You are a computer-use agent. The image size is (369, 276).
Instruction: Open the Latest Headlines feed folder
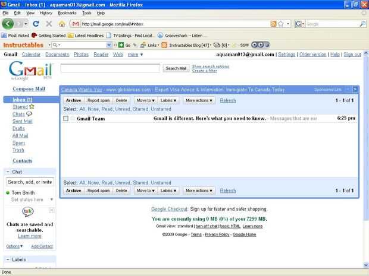[x=86, y=36]
